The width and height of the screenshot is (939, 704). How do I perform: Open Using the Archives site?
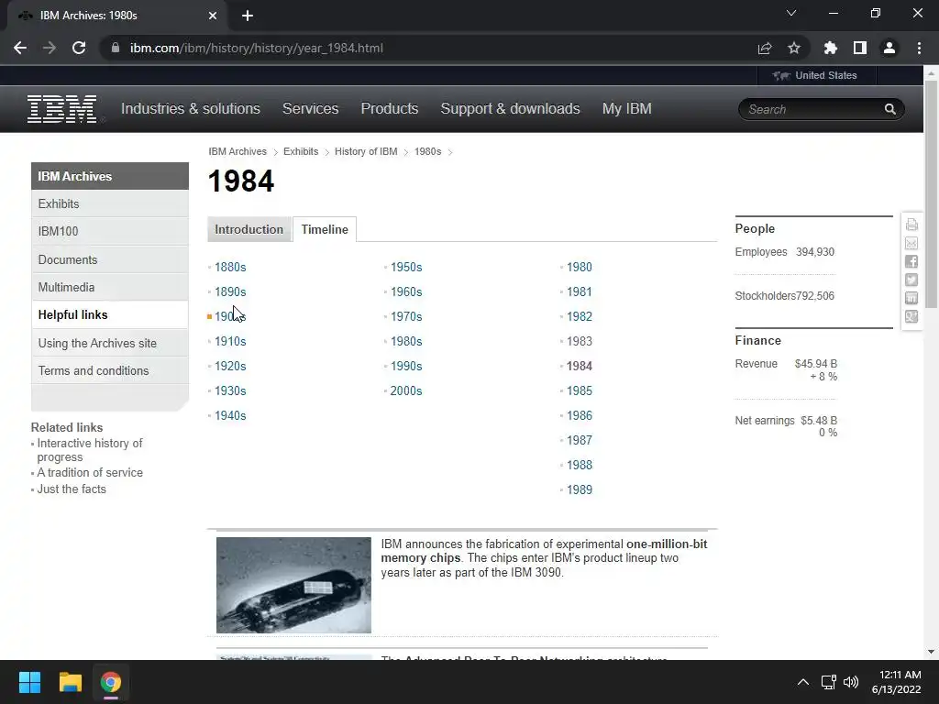[110, 343]
